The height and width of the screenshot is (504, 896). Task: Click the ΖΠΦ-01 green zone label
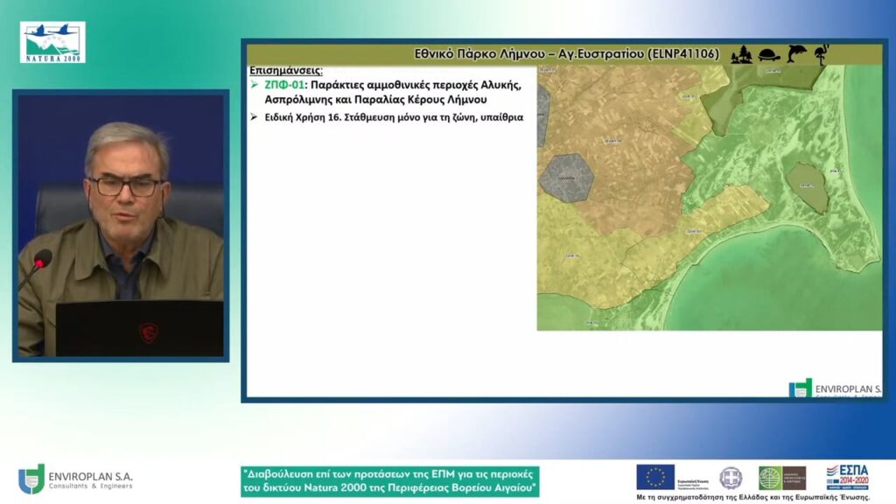284,85
